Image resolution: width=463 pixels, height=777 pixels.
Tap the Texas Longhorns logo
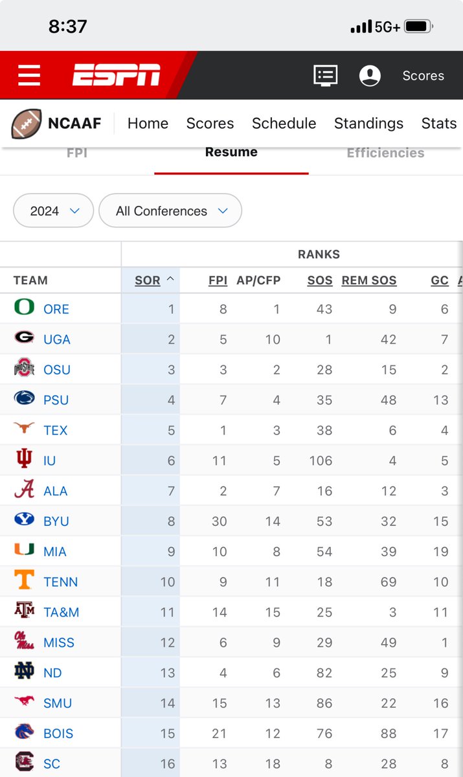coord(25,429)
